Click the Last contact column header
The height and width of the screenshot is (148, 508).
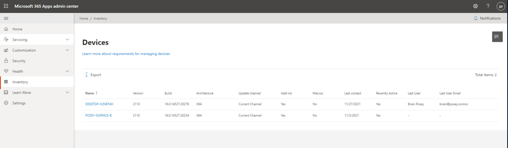point(353,93)
